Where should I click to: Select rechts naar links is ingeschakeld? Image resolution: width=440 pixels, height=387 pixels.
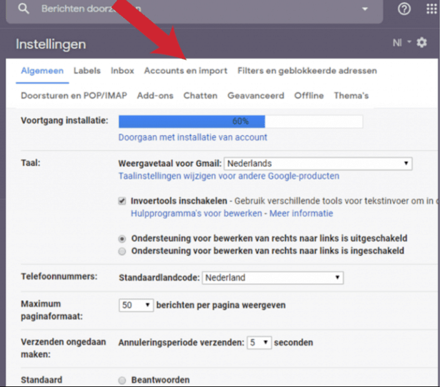tap(122, 251)
